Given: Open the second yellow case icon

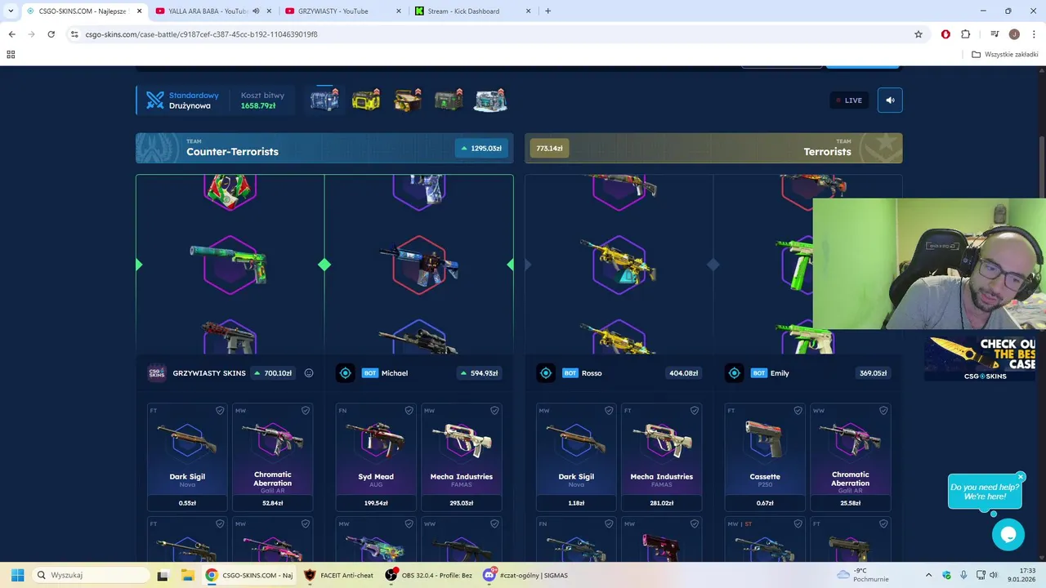Looking at the screenshot, I should (x=366, y=100).
